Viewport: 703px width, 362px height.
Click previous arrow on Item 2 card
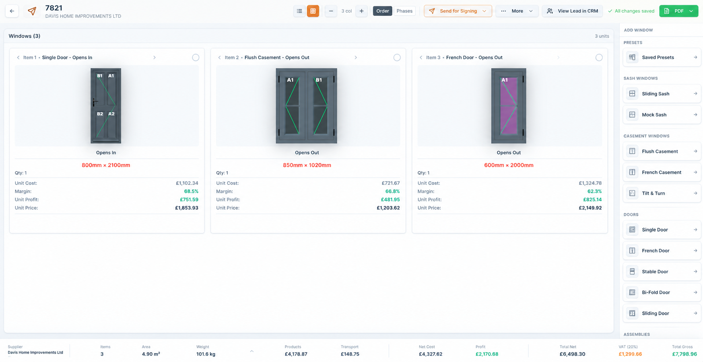pos(219,58)
